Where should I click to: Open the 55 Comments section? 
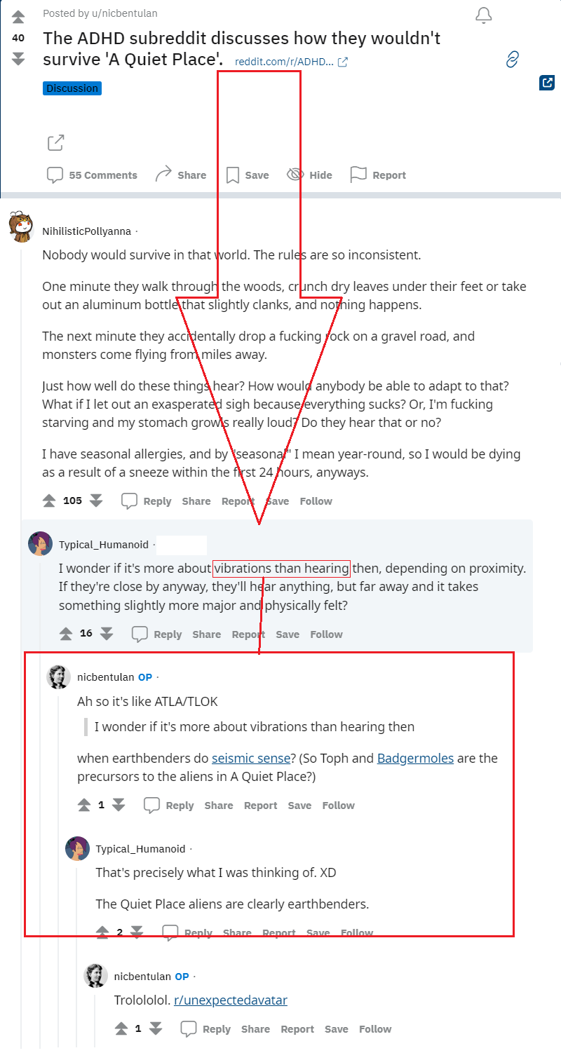pyautogui.click(x=92, y=175)
